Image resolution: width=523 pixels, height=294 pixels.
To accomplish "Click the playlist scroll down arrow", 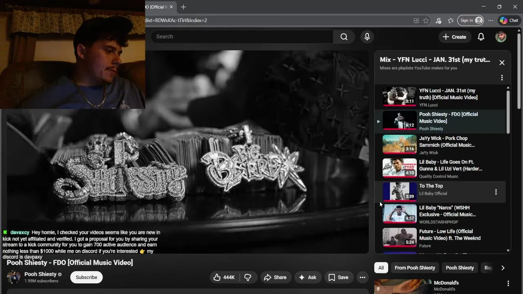I will 508,250.
